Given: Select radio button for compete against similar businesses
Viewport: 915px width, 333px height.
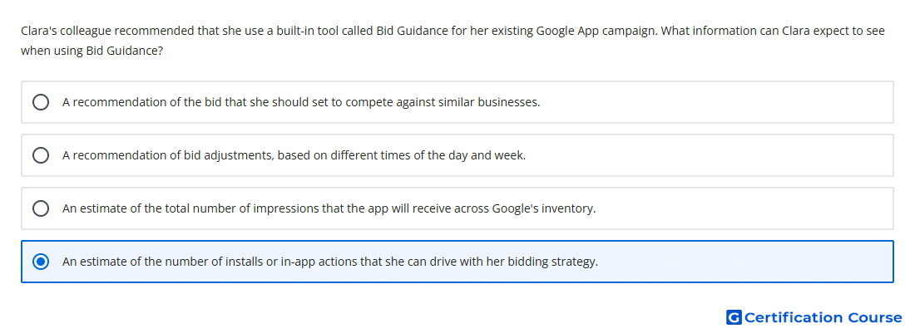Looking at the screenshot, I should click(40, 102).
